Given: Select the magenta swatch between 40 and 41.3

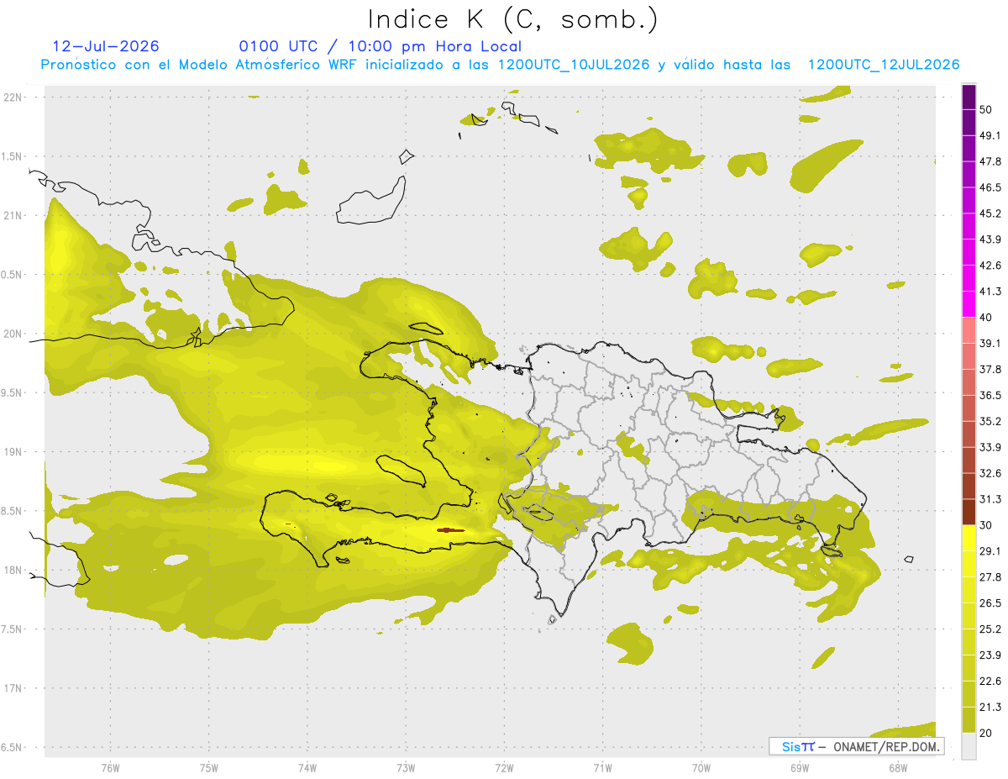Looking at the screenshot, I should click(x=969, y=304).
